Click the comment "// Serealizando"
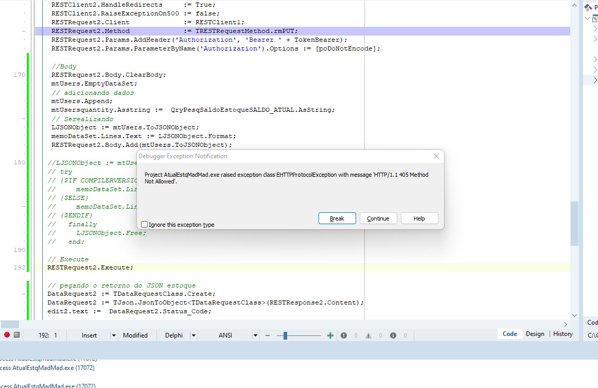This screenshot has width=598, height=388. click(x=82, y=119)
